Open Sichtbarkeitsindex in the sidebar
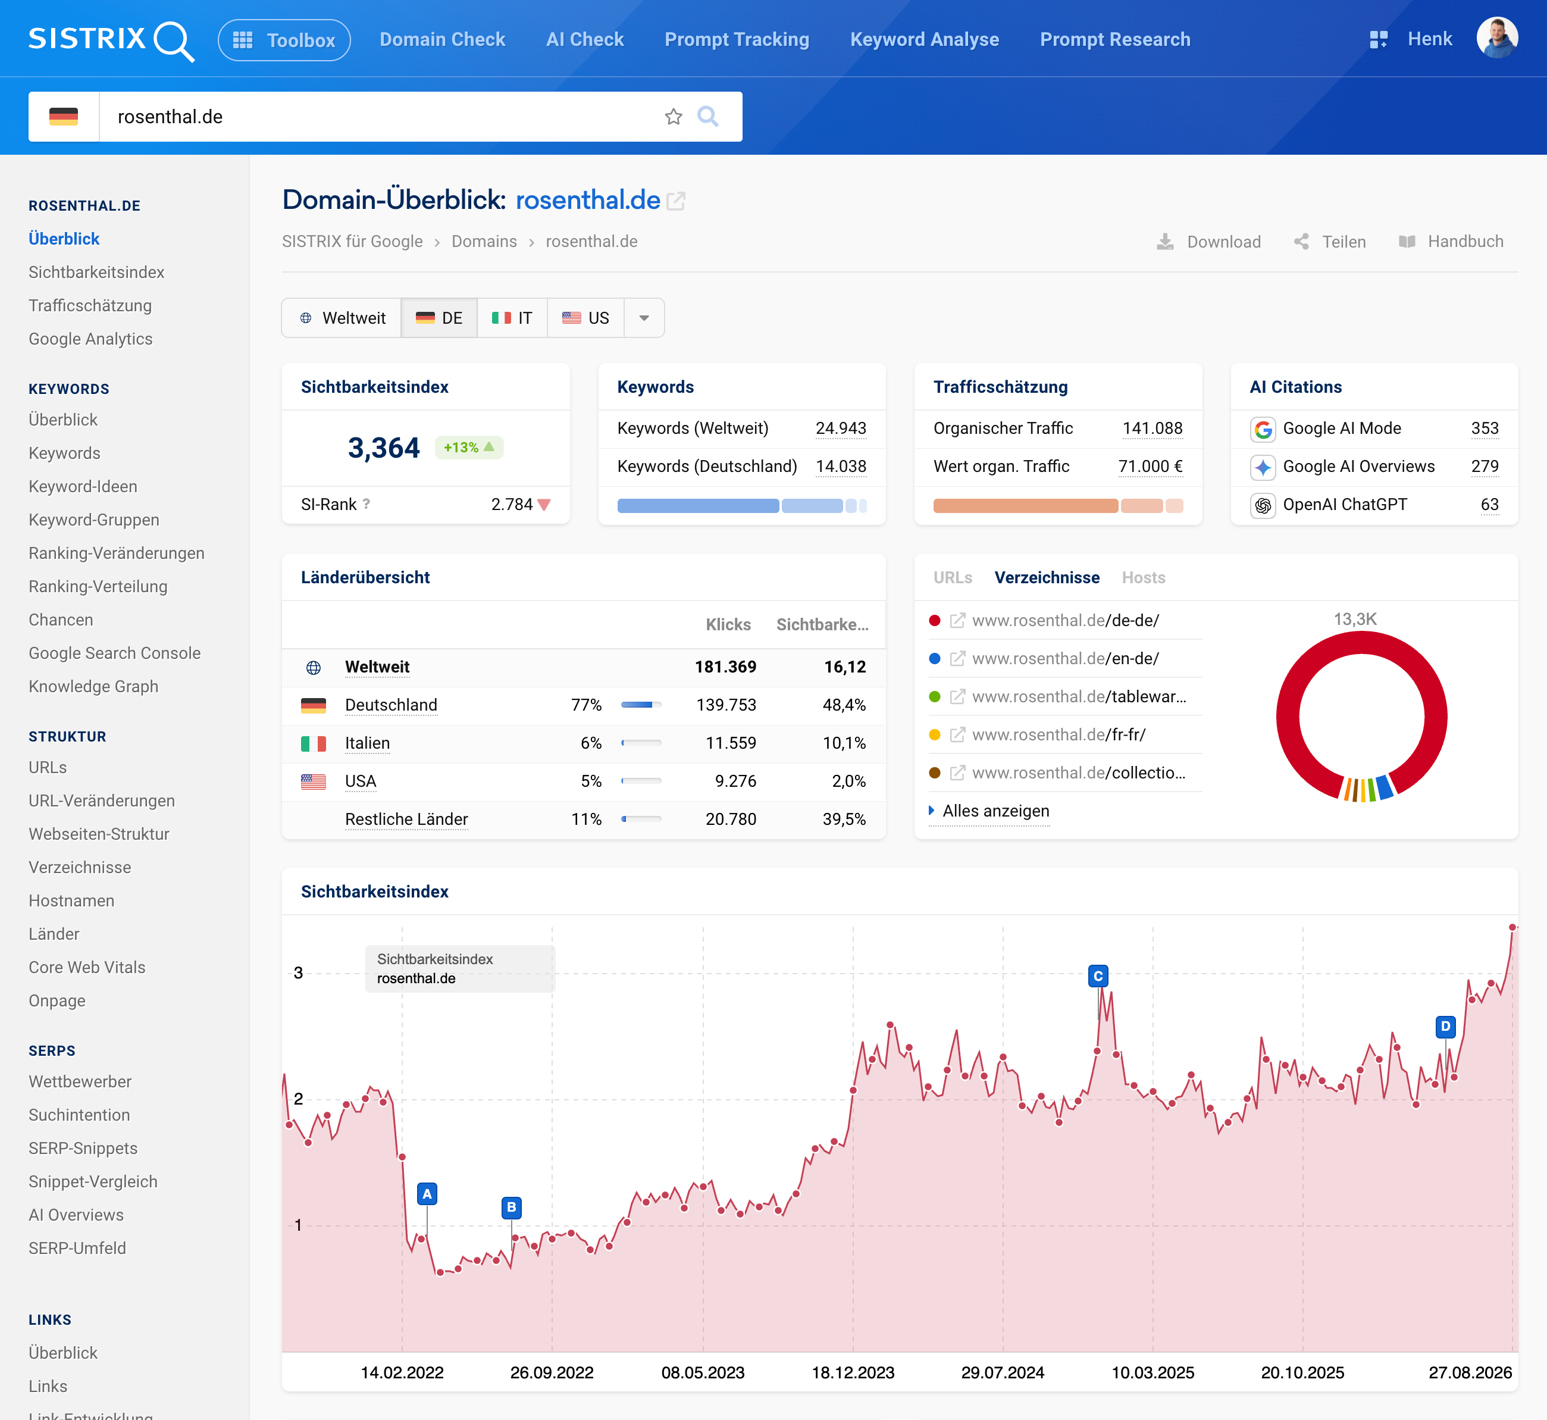The width and height of the screenshot is (1547, 1420). click(97, 273)
